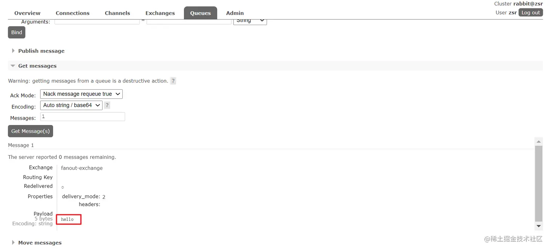This screenshot has height=250, width=550.
Task: Click the Routing Key label
Action: 38,177
